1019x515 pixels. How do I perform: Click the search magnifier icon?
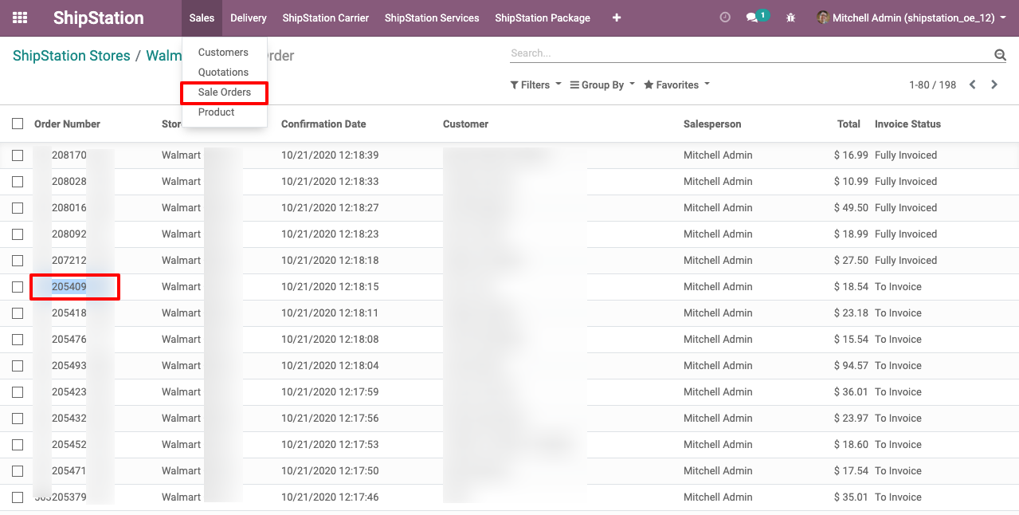click(1000, 54)
